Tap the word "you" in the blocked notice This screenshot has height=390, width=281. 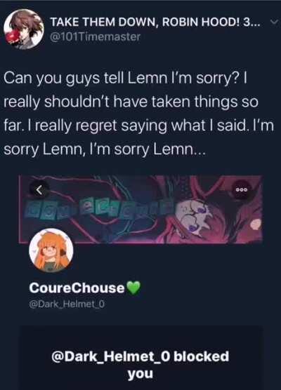[x=140, y=374]
